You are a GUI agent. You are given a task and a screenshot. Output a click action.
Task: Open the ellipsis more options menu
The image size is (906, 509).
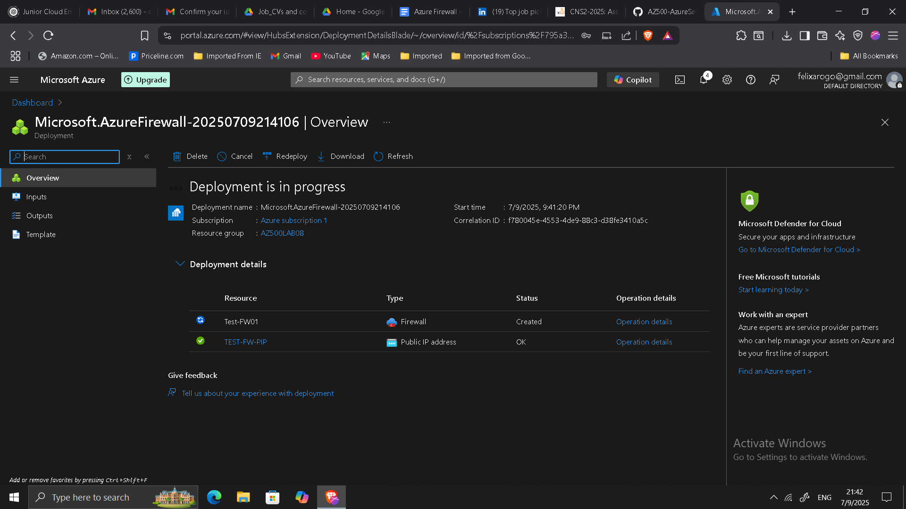(386, 122)
